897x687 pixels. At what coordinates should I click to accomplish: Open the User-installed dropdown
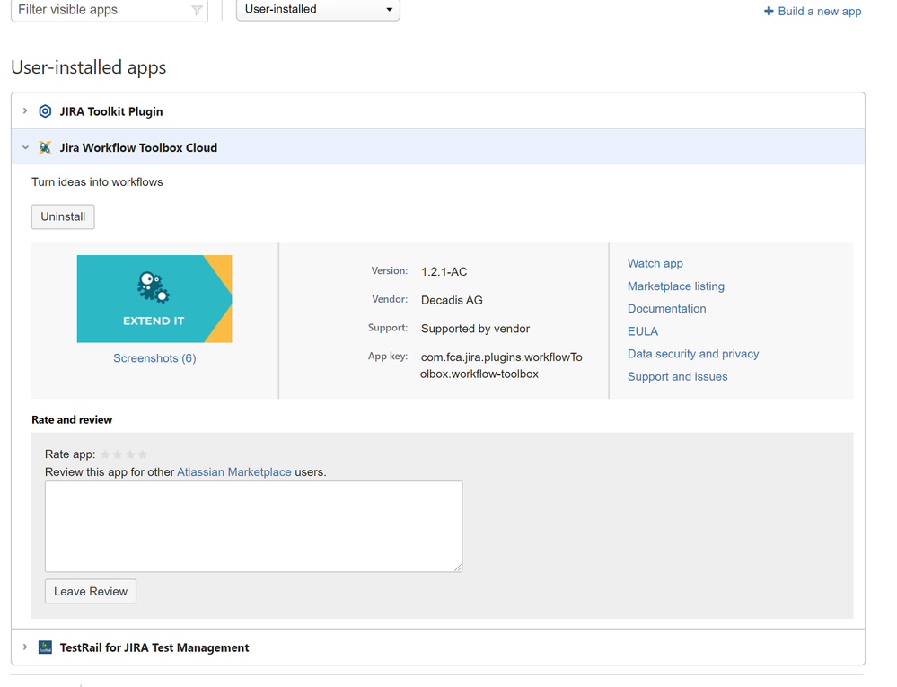point(318,10)
